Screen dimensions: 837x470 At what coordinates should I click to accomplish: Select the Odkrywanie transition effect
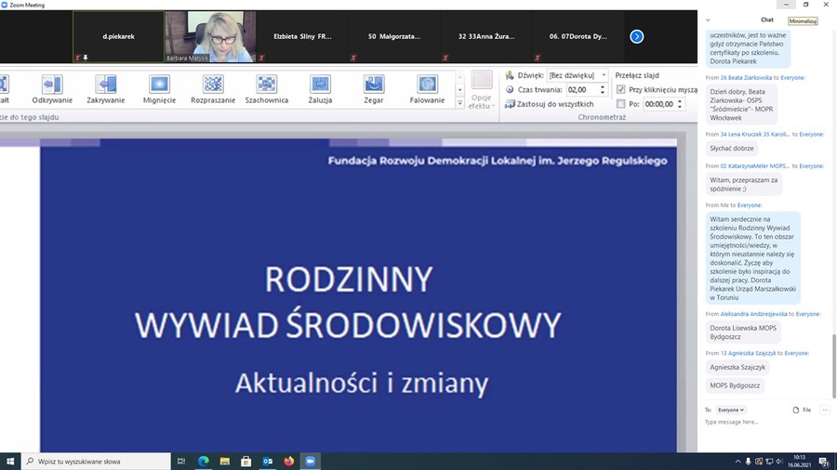52,89
